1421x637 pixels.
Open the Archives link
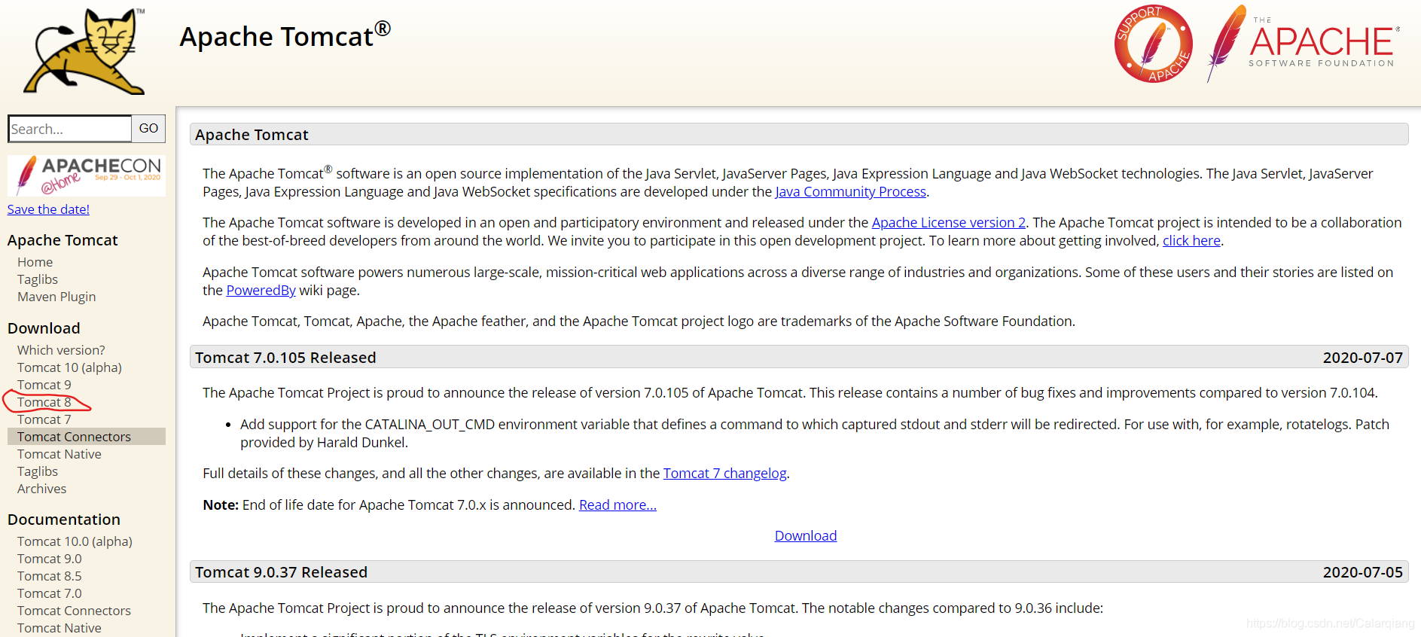[x=42, y=489]
